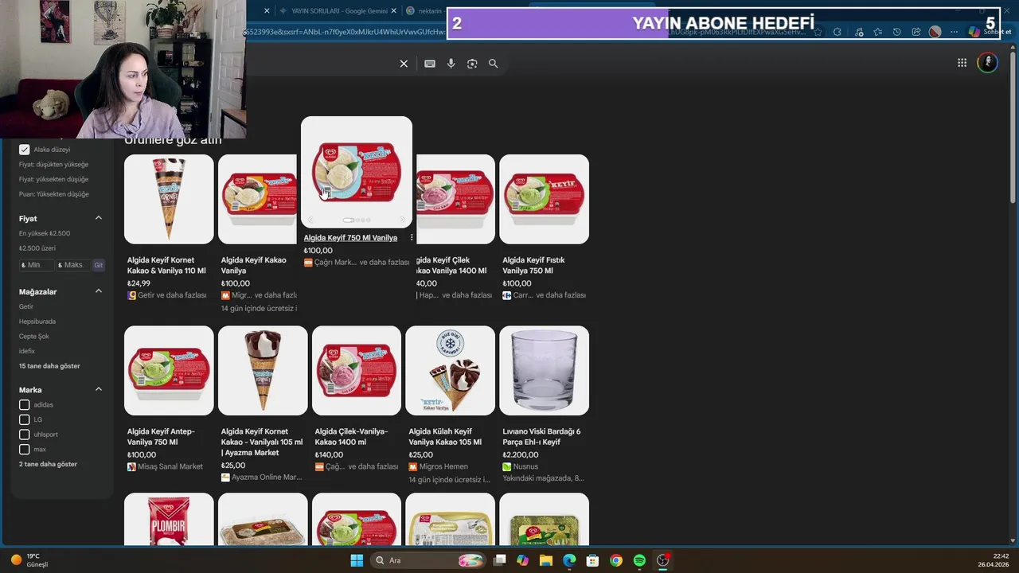Switch to Microsoft Edge on the taskbar

point(569,560)
